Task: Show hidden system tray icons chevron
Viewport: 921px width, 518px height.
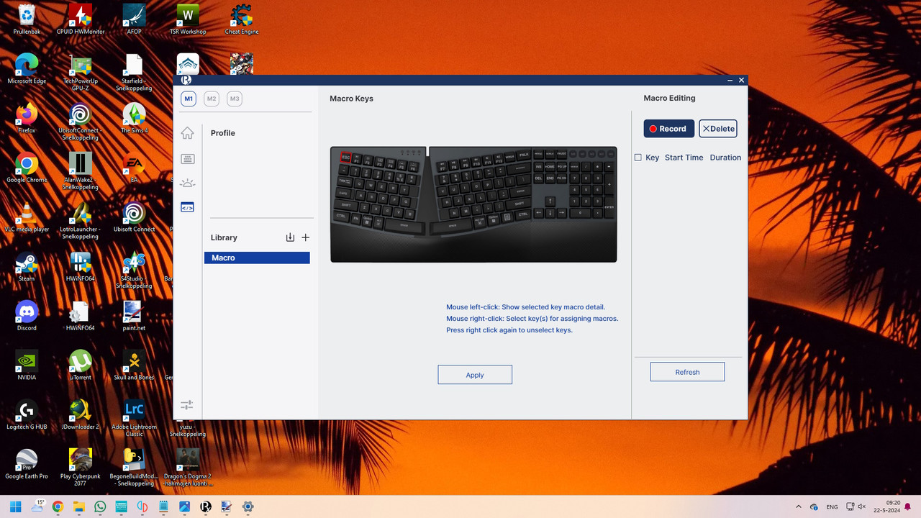Action: click(798, 506)
